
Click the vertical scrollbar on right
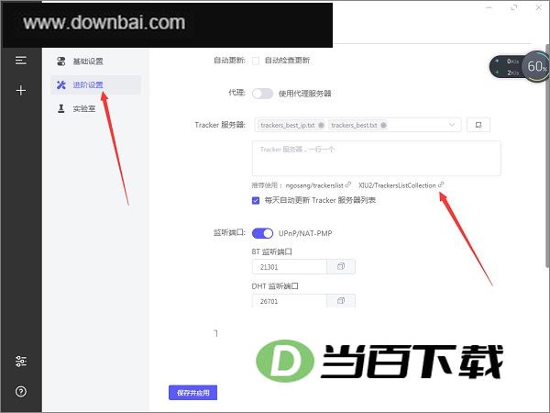[547, 156]
